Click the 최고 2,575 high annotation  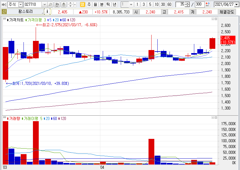[67, 25]
